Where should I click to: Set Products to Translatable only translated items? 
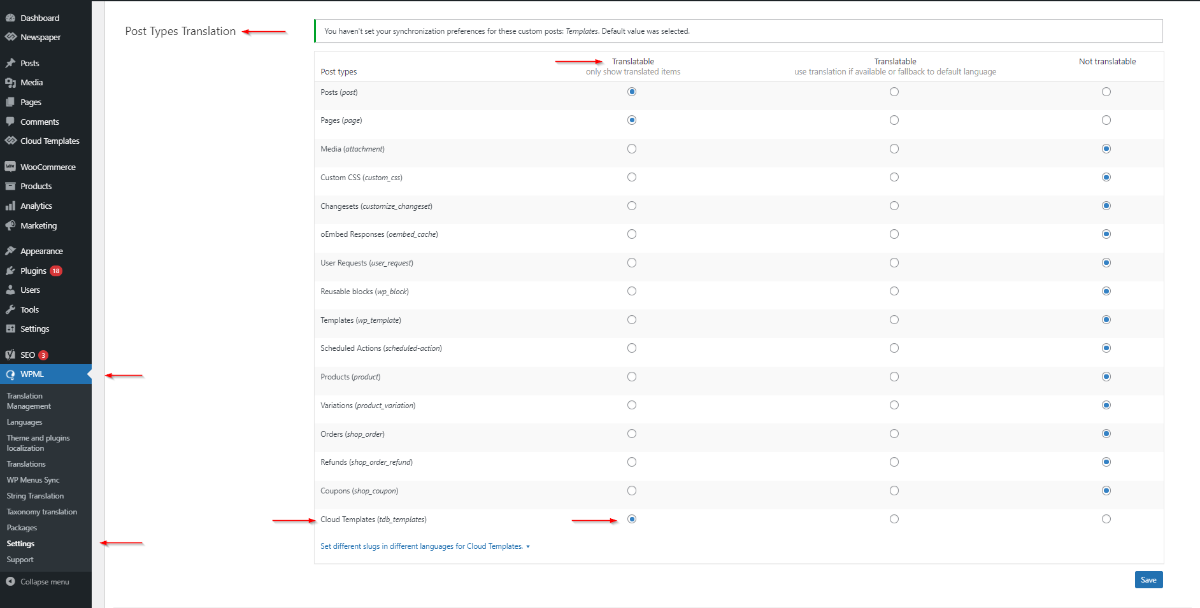click(632, 376)
